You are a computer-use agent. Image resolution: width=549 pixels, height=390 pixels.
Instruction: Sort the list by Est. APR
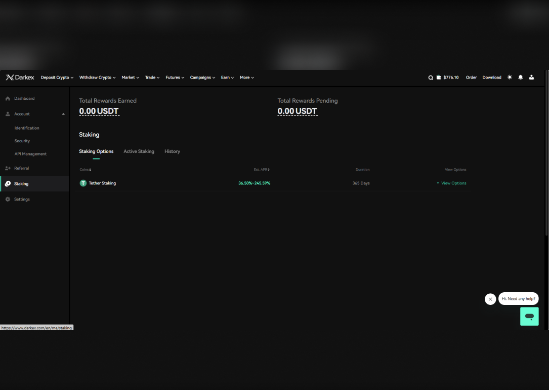coord(262,170)
